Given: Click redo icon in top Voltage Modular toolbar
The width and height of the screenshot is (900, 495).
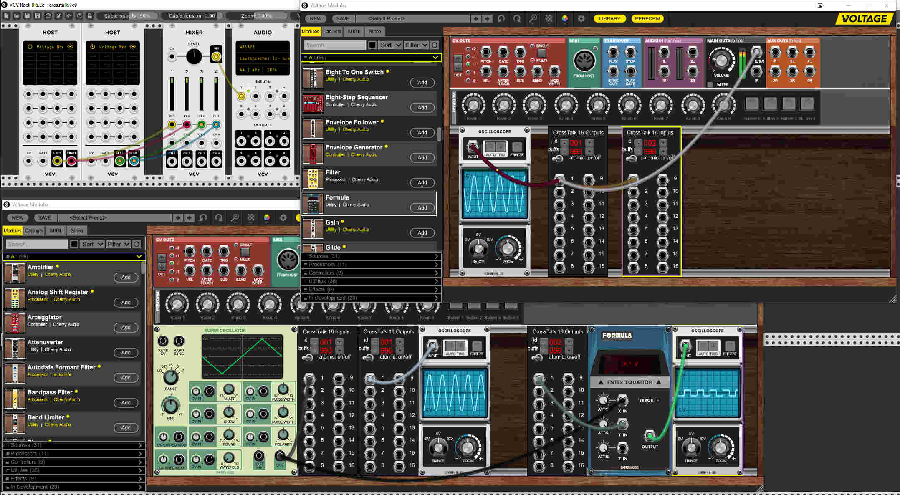Looking at the screenshot, I should (517, 18).
